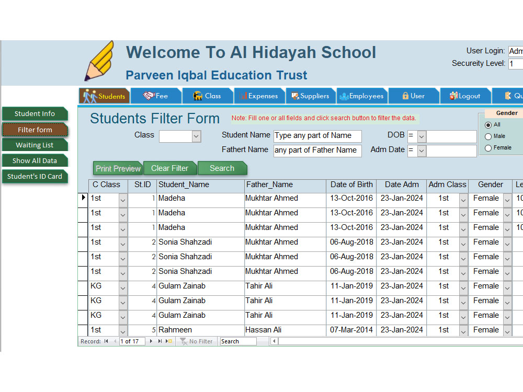Image resolution: width=523 pixels, height=392 pixels.
Task: Open the Students tab
Action: (x=105, y=96)
